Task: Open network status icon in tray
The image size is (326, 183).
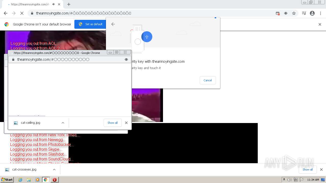Action: (296, 180)
